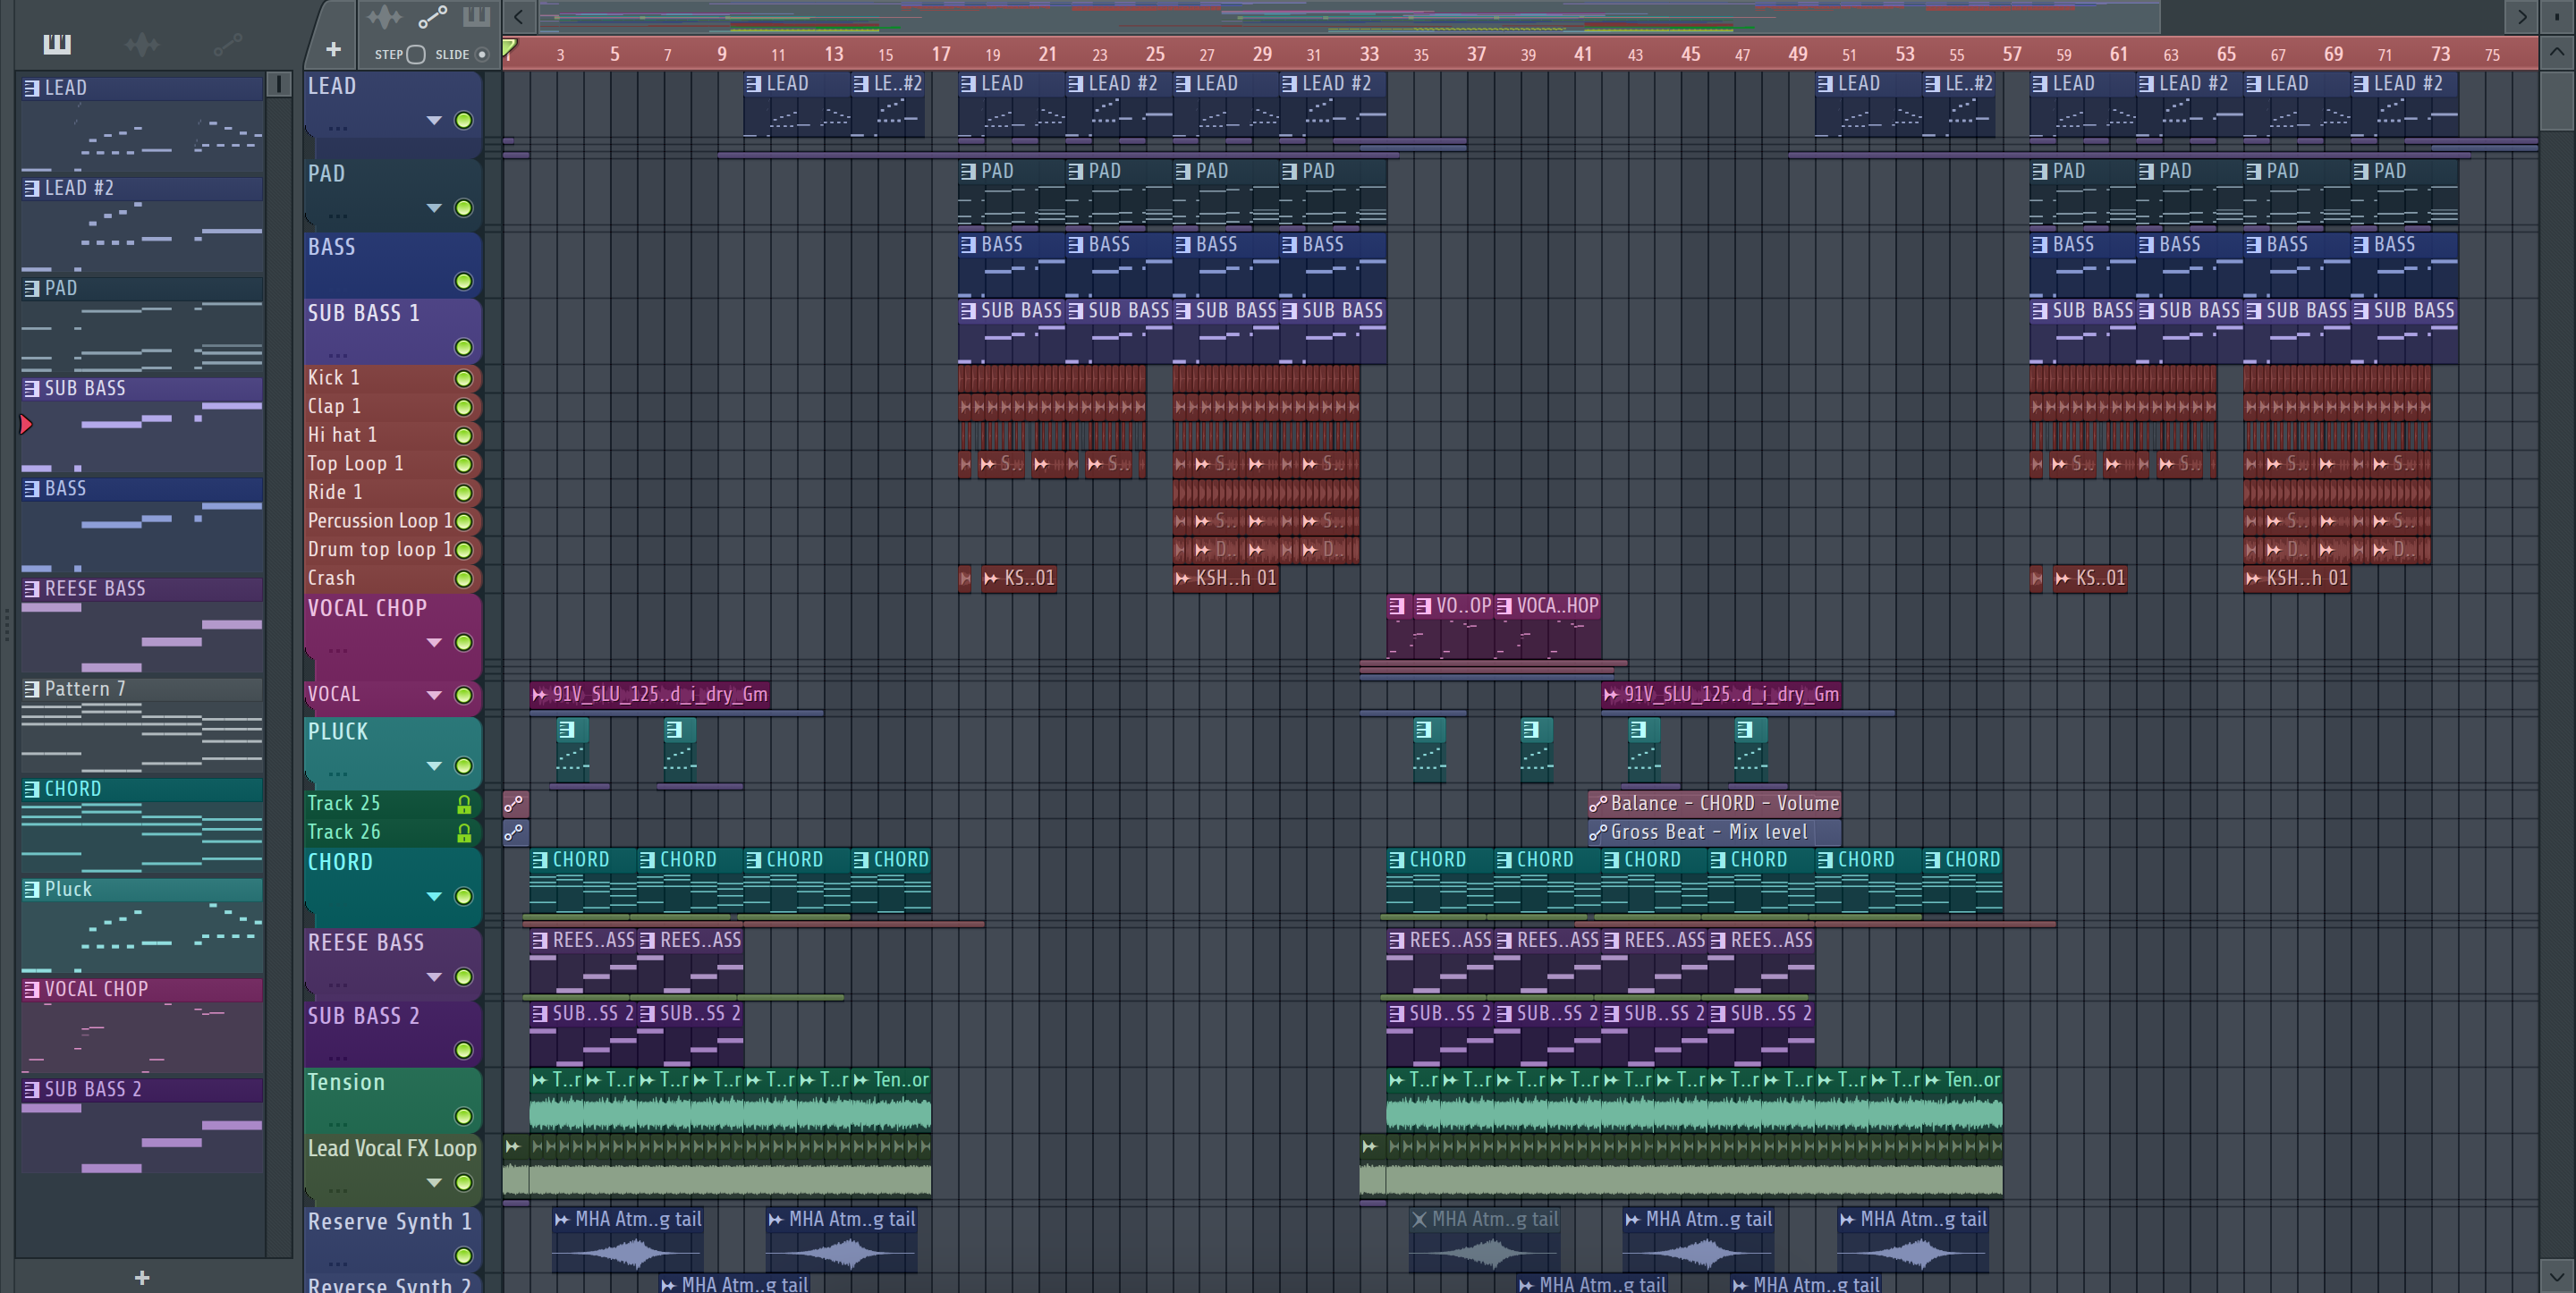Screen dimensions: 2576x1293
Task: Select the piano patterns tab in picker
Action: click(x=57, y=44)
